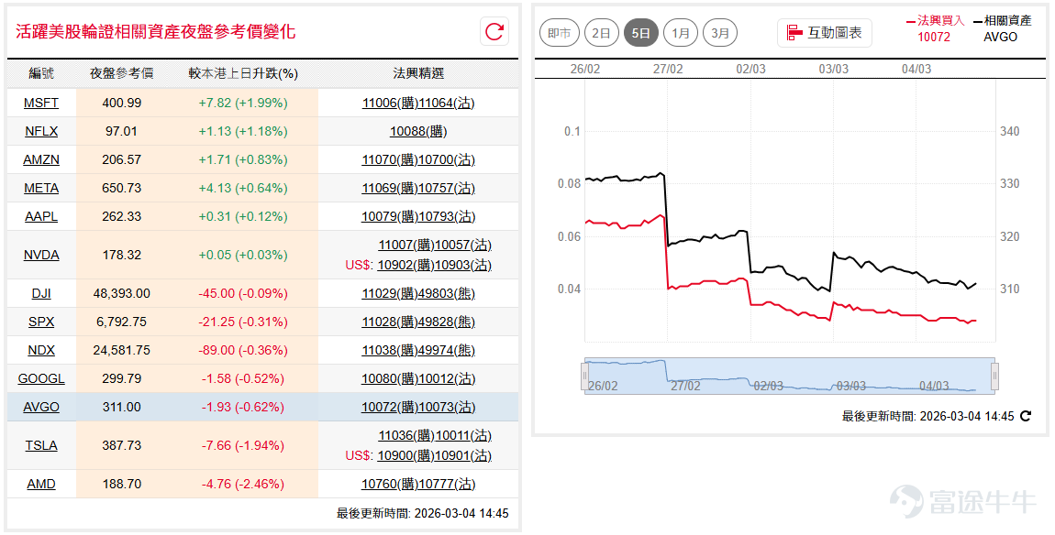1055x535 pixels.
Task: Open warrant 10088(購) for NFLX
Action: tap(418, 131)
